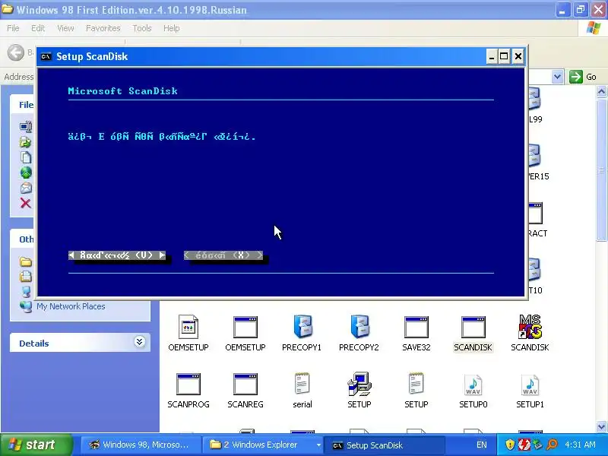Screen dimensions: 608x456
Task: Click the Back arrow in Explorer toolbar
Action: [x=16, y=52]
